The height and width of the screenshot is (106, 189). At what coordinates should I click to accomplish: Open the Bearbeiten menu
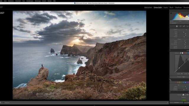[11, 1]
